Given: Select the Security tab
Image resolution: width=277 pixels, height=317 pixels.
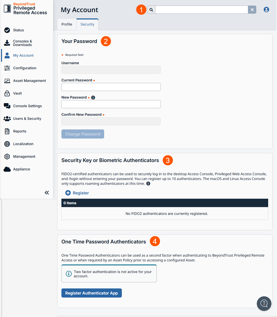Looking at the screenshot, I should (87, 24).
